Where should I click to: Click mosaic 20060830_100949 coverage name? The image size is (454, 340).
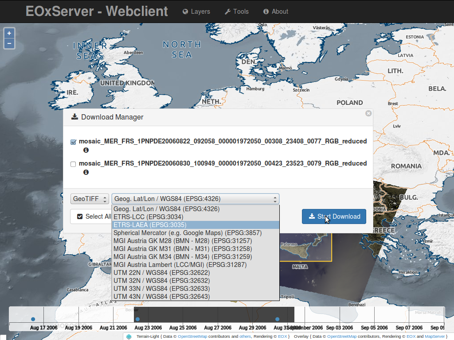coord(223,164)
